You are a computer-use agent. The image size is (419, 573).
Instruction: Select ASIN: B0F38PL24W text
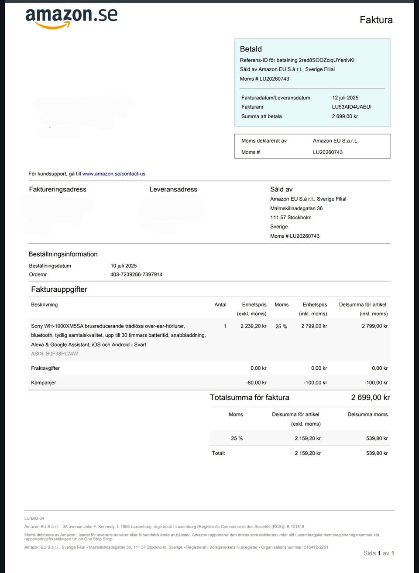coord(55,354)
